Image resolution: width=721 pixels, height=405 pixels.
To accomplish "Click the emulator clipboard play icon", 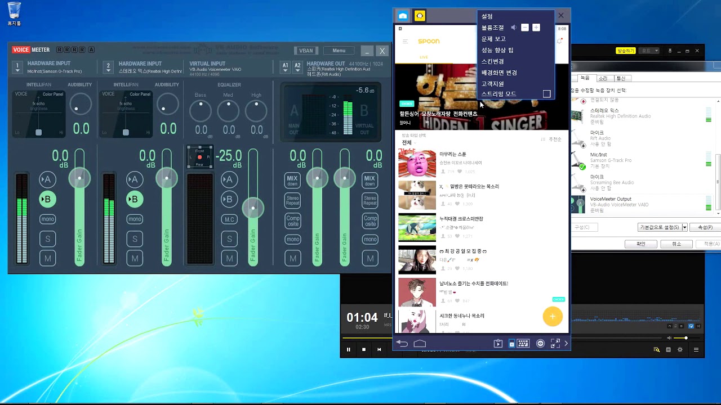I will tap(498, 343).
